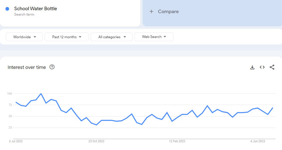Open the help icon beside Interest over time
The width and height of the screenshot is (282, 150).
52,67
